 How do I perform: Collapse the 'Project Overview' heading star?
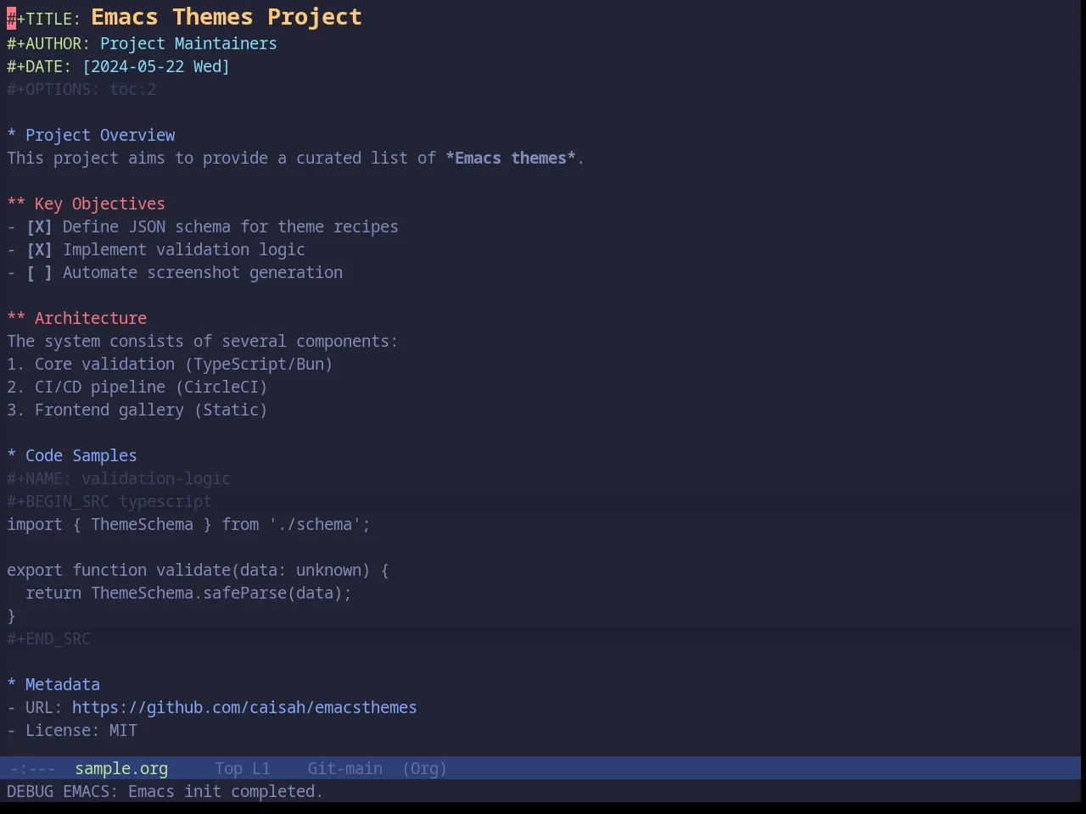click(12, 135)
